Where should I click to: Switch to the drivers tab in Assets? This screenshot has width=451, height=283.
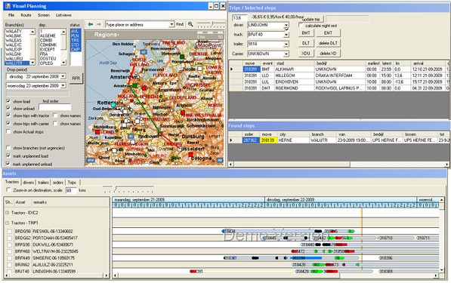click(29, 183)
